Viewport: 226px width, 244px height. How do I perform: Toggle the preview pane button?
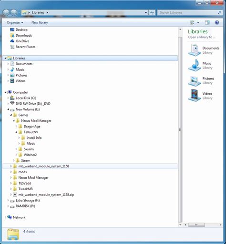[x=207, y=22]
